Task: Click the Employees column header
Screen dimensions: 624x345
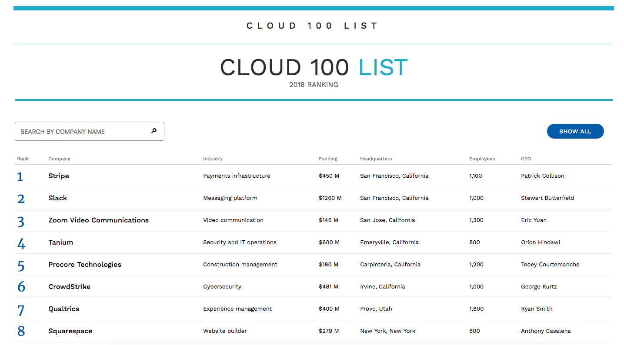Action: pyautogui.click(x=482, y=159)
